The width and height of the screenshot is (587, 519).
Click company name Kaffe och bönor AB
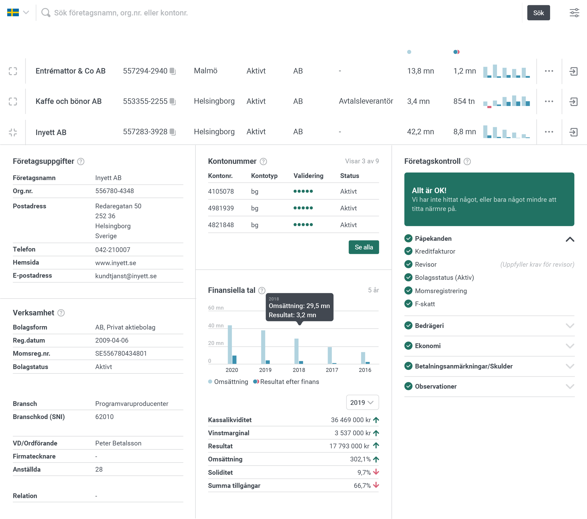pos(69,101)
